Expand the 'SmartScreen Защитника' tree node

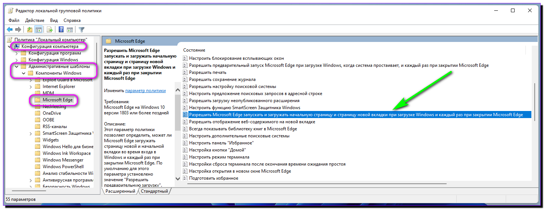[30, 133]
